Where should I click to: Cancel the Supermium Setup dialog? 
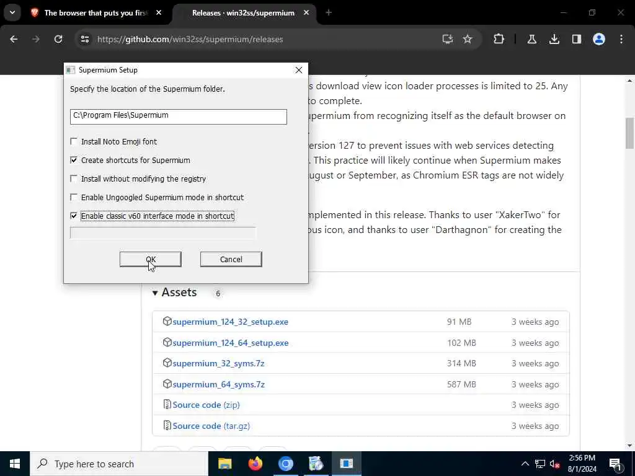click(231, 259)
